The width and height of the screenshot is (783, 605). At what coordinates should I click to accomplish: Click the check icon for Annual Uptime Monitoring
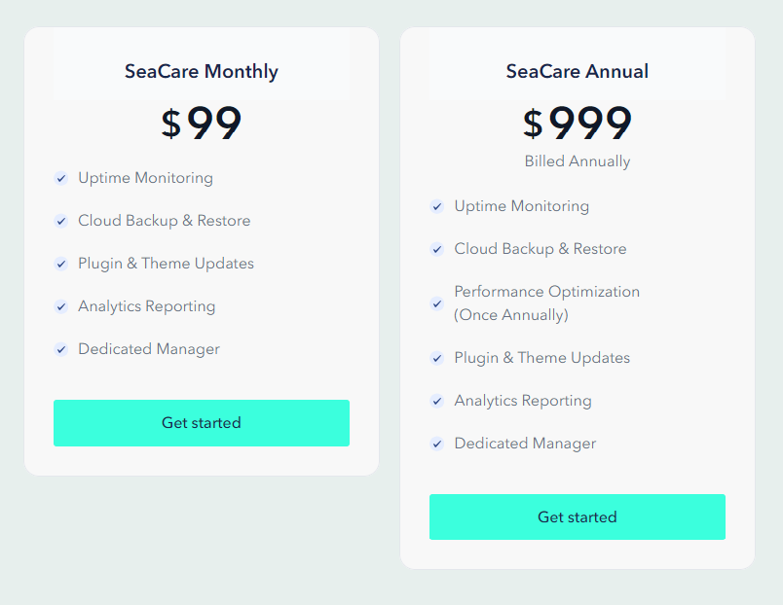click(x=436, y=206)
